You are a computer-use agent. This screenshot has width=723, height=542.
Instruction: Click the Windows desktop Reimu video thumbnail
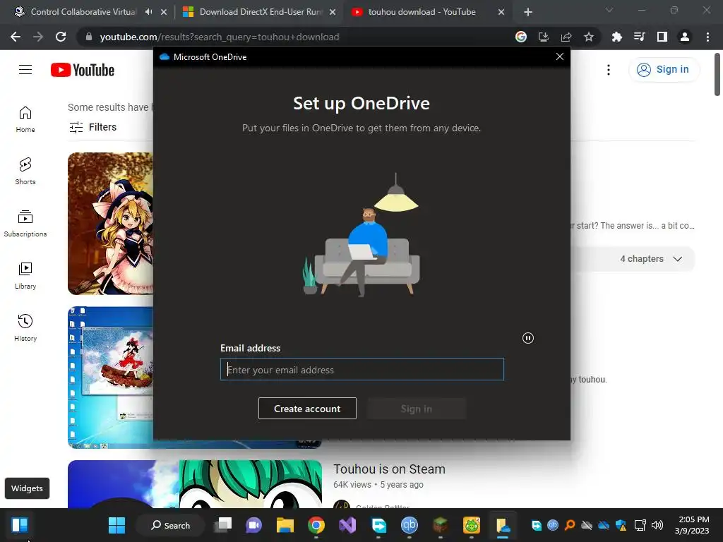[111, 377]
